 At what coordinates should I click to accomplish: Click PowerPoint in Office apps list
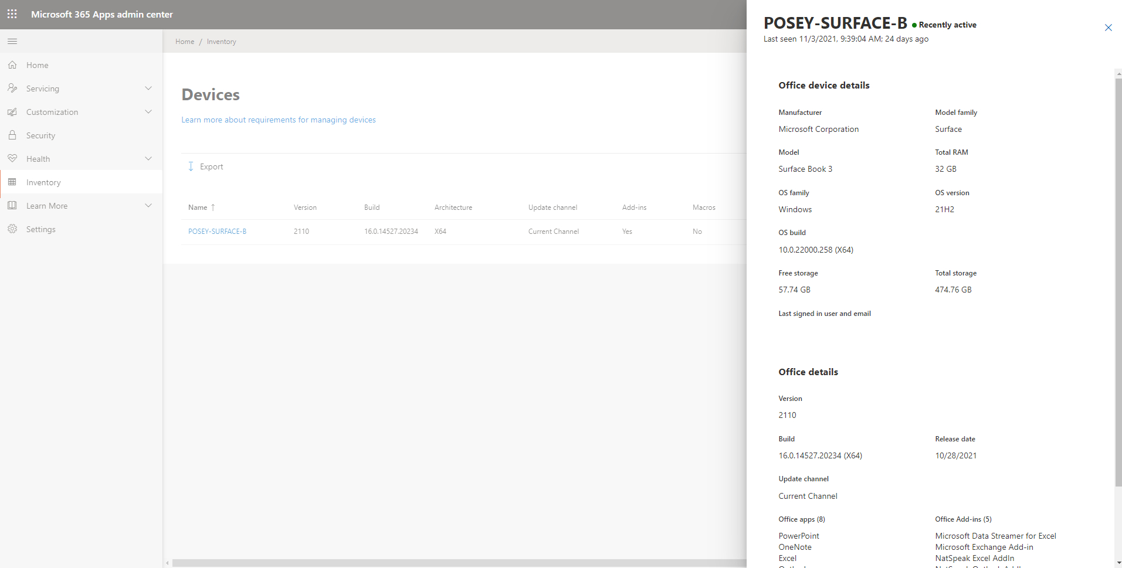coord(799,536)
